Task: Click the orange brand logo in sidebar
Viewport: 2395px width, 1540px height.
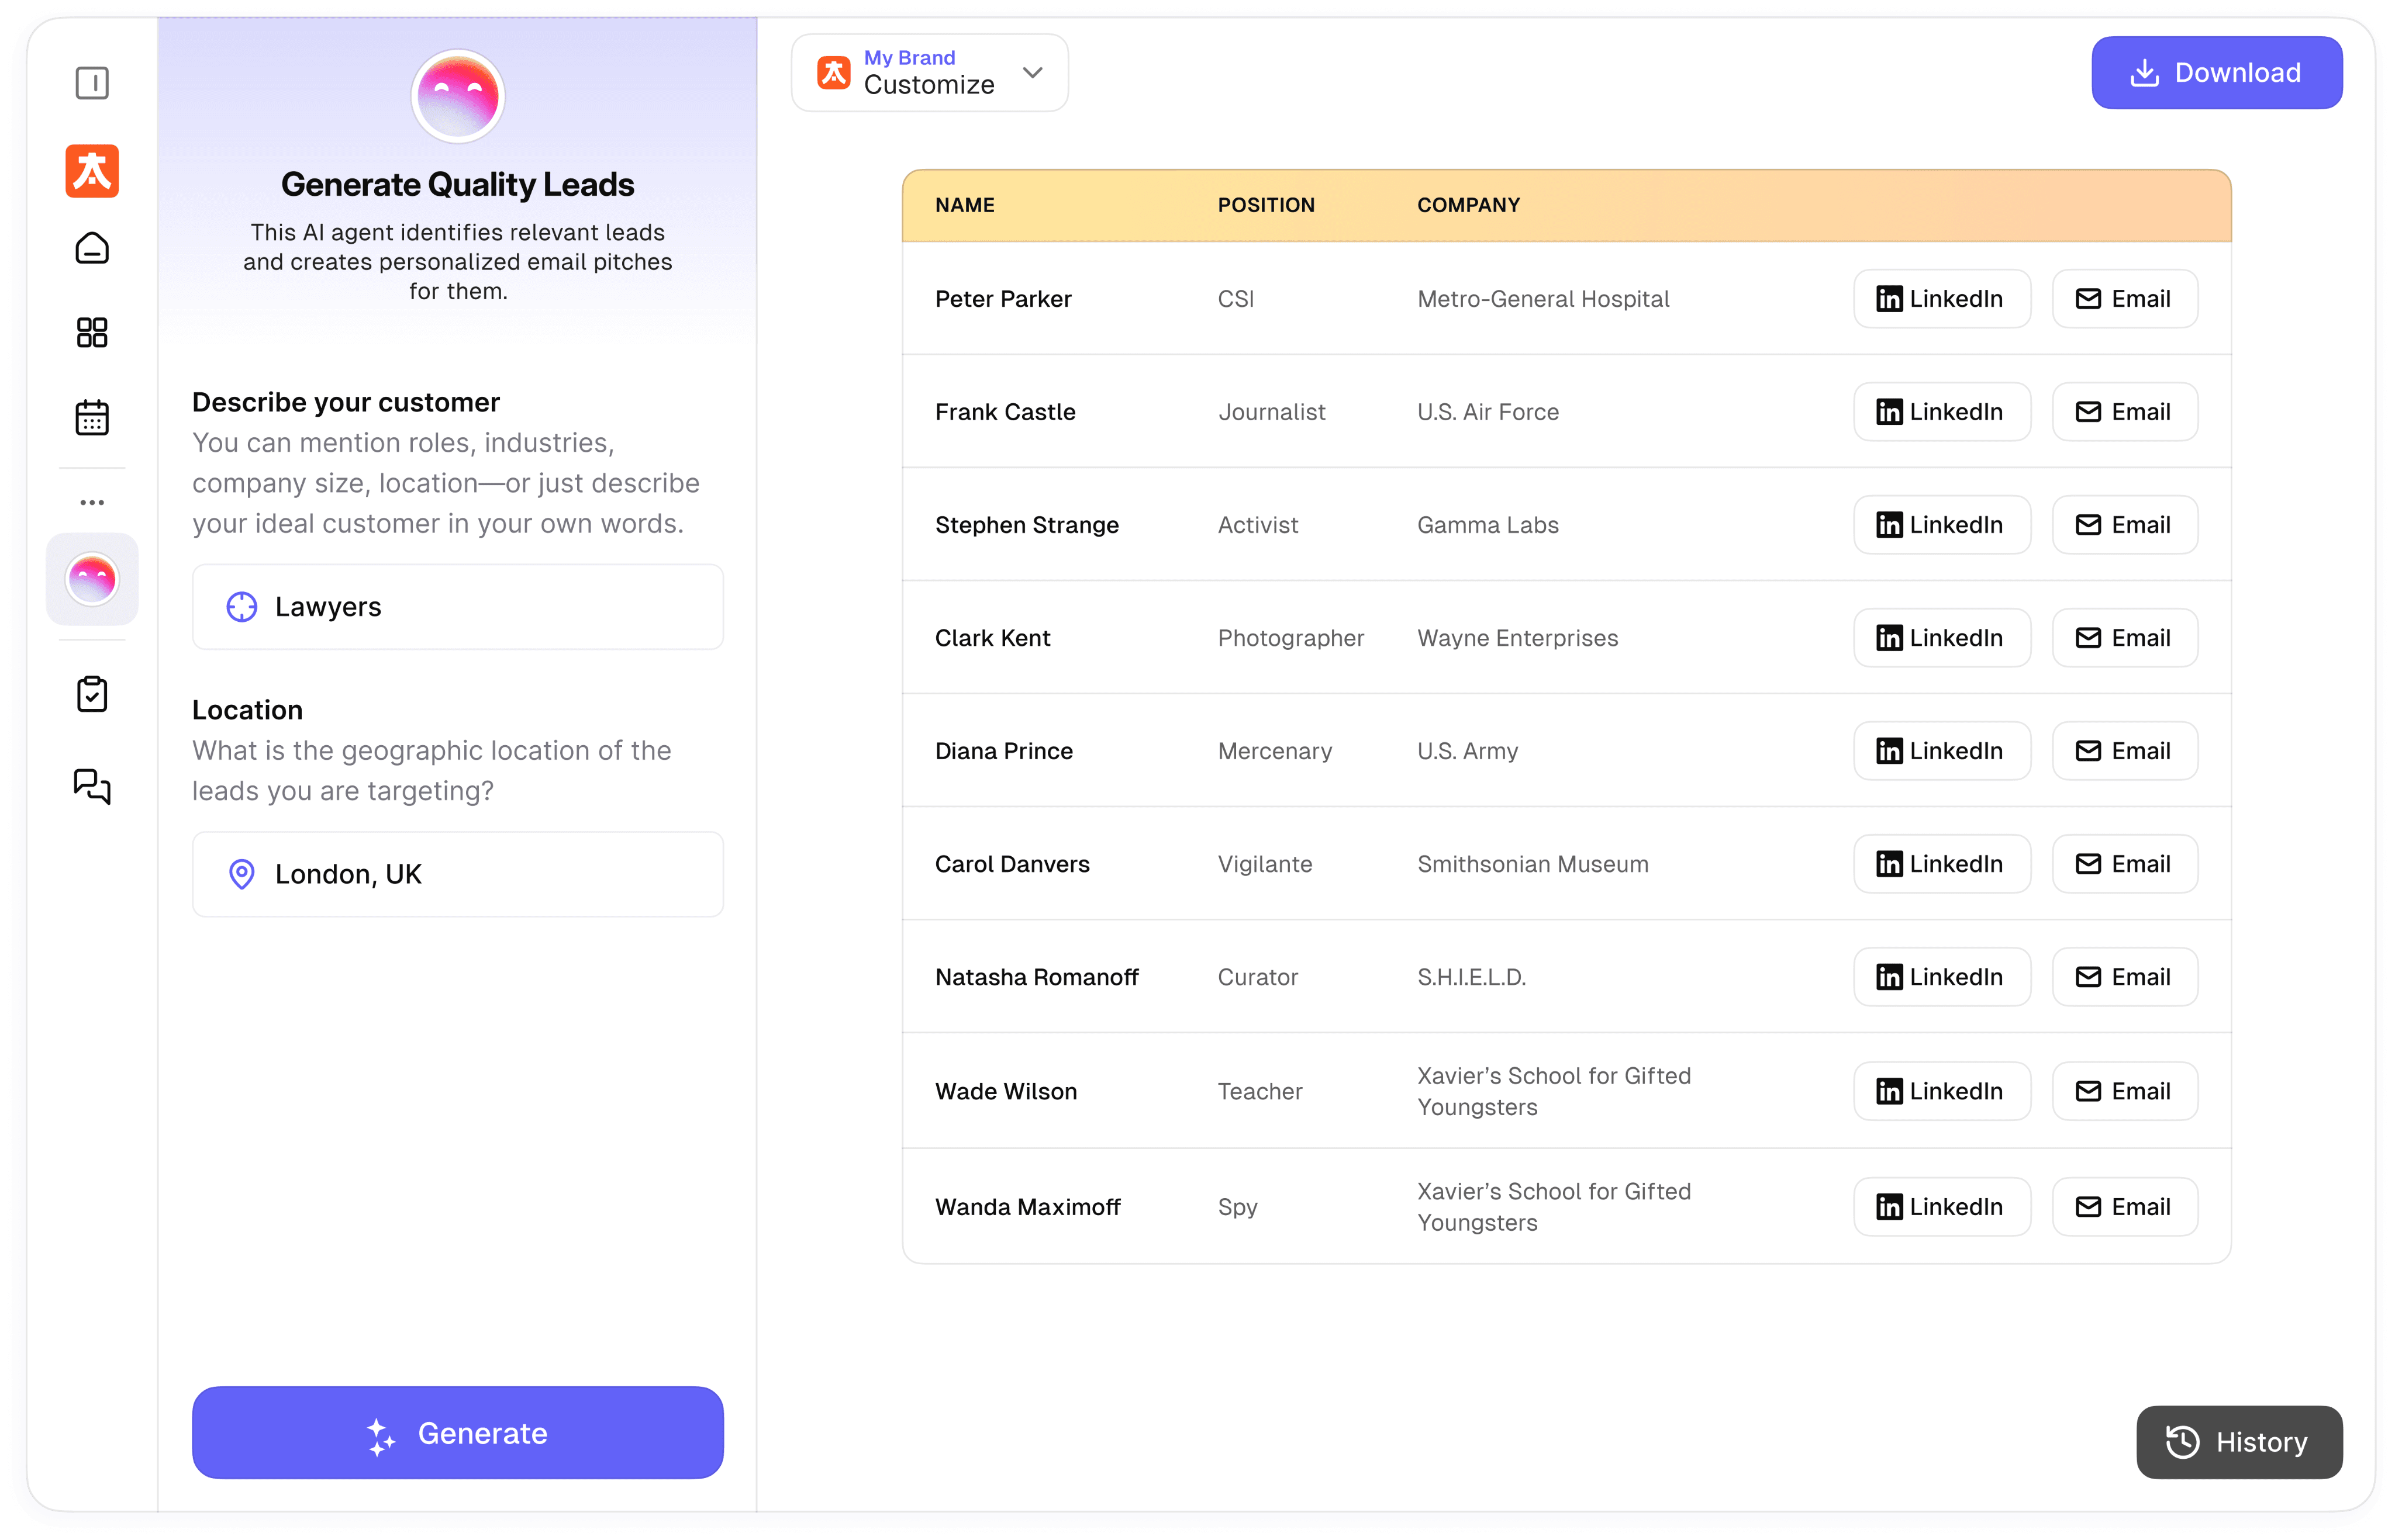Action: point(92,170)
